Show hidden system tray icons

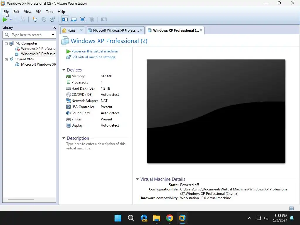tap(250, 218)
